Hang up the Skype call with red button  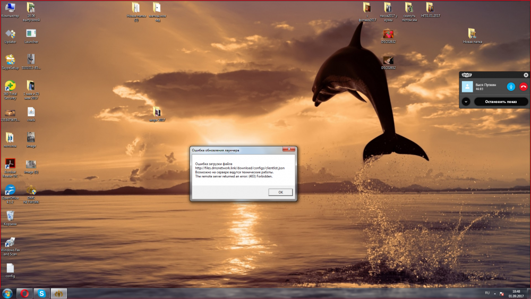tap(523, 87)
